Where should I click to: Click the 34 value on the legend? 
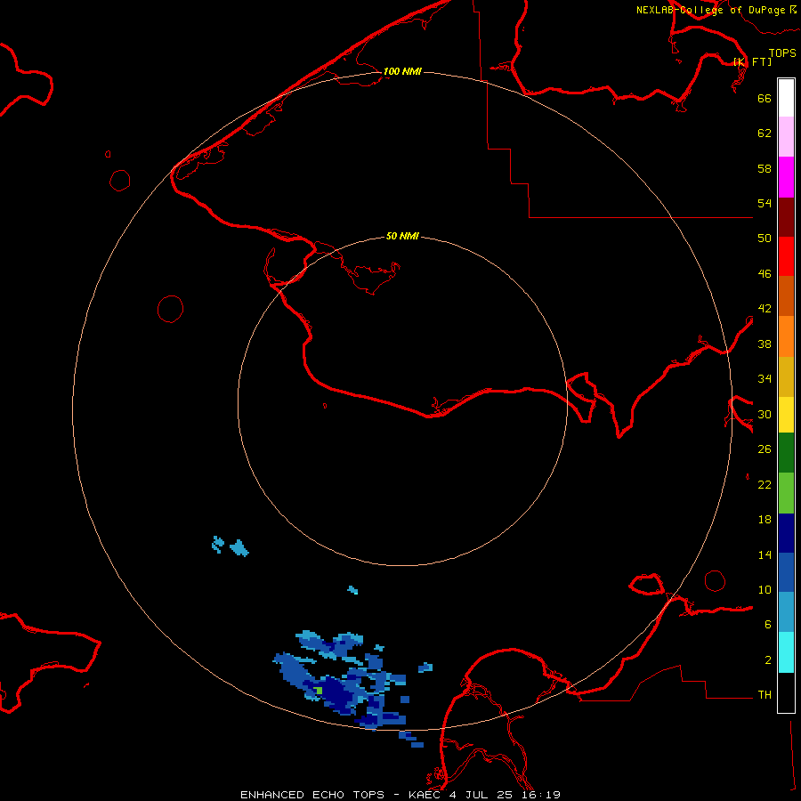[765, 379]
